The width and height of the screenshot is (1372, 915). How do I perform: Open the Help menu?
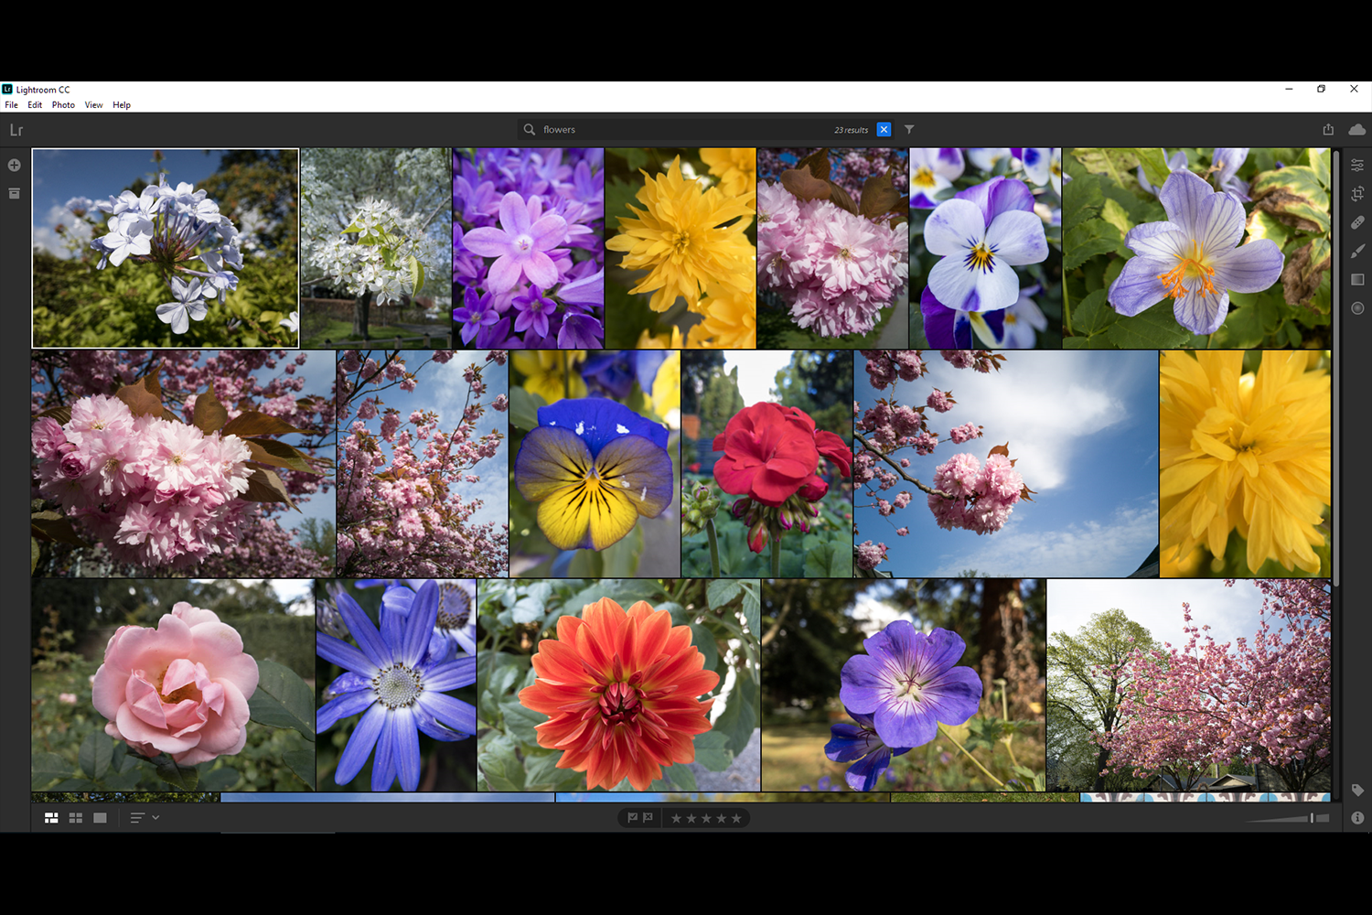pyautogui.click(x=121, y=104)
